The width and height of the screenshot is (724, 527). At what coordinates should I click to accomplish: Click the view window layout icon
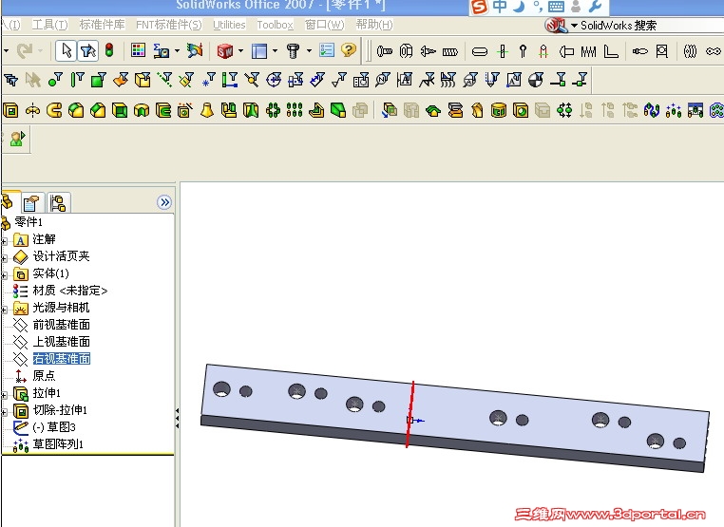259,50
